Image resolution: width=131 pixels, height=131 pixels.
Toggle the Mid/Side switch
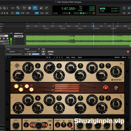point(64,125)
